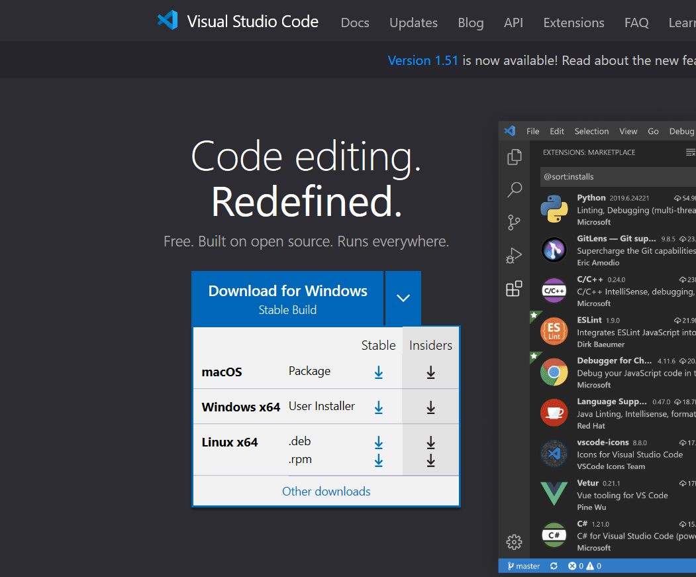Follow the Version 1.51 link
The width and height of the screenshot is (696, 577).
point(423,60)
